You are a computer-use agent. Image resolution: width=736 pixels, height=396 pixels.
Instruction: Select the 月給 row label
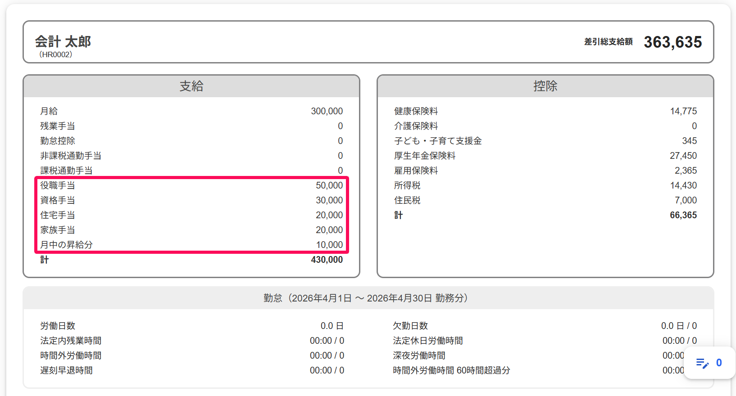(49, 111)
